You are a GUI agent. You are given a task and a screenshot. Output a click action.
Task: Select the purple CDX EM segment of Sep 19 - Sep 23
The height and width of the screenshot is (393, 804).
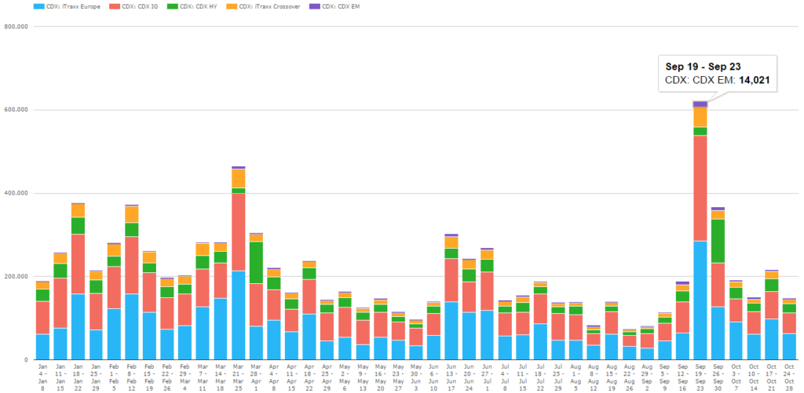[x=700, y=104]
